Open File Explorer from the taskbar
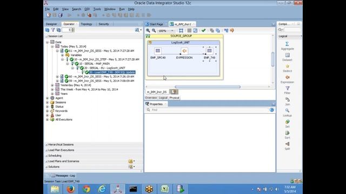 (x=55, y=189)
